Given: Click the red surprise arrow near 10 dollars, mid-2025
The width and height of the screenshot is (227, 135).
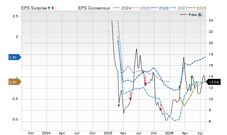Looking at the screenshot, I should tap(130, 96).
